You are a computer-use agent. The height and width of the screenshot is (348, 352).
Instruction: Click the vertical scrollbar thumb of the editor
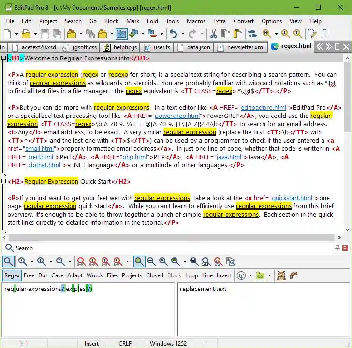pyautogui.click(x=347, y=97)
